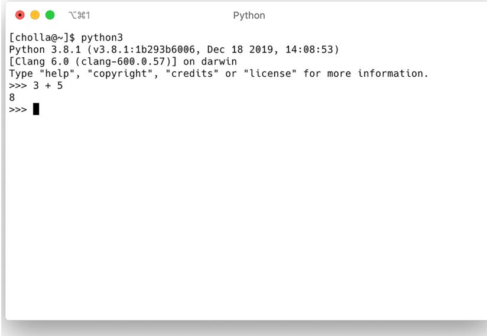Click the black block cursor at the prompt
The image size is (487, 336).
click(36, 109)
